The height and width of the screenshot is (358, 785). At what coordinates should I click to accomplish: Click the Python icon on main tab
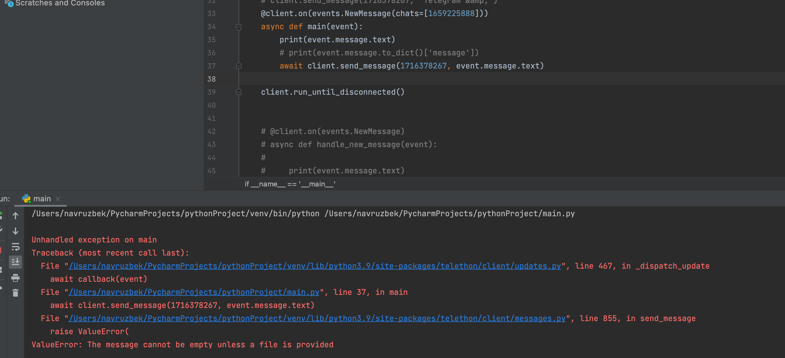coord(27,199)
